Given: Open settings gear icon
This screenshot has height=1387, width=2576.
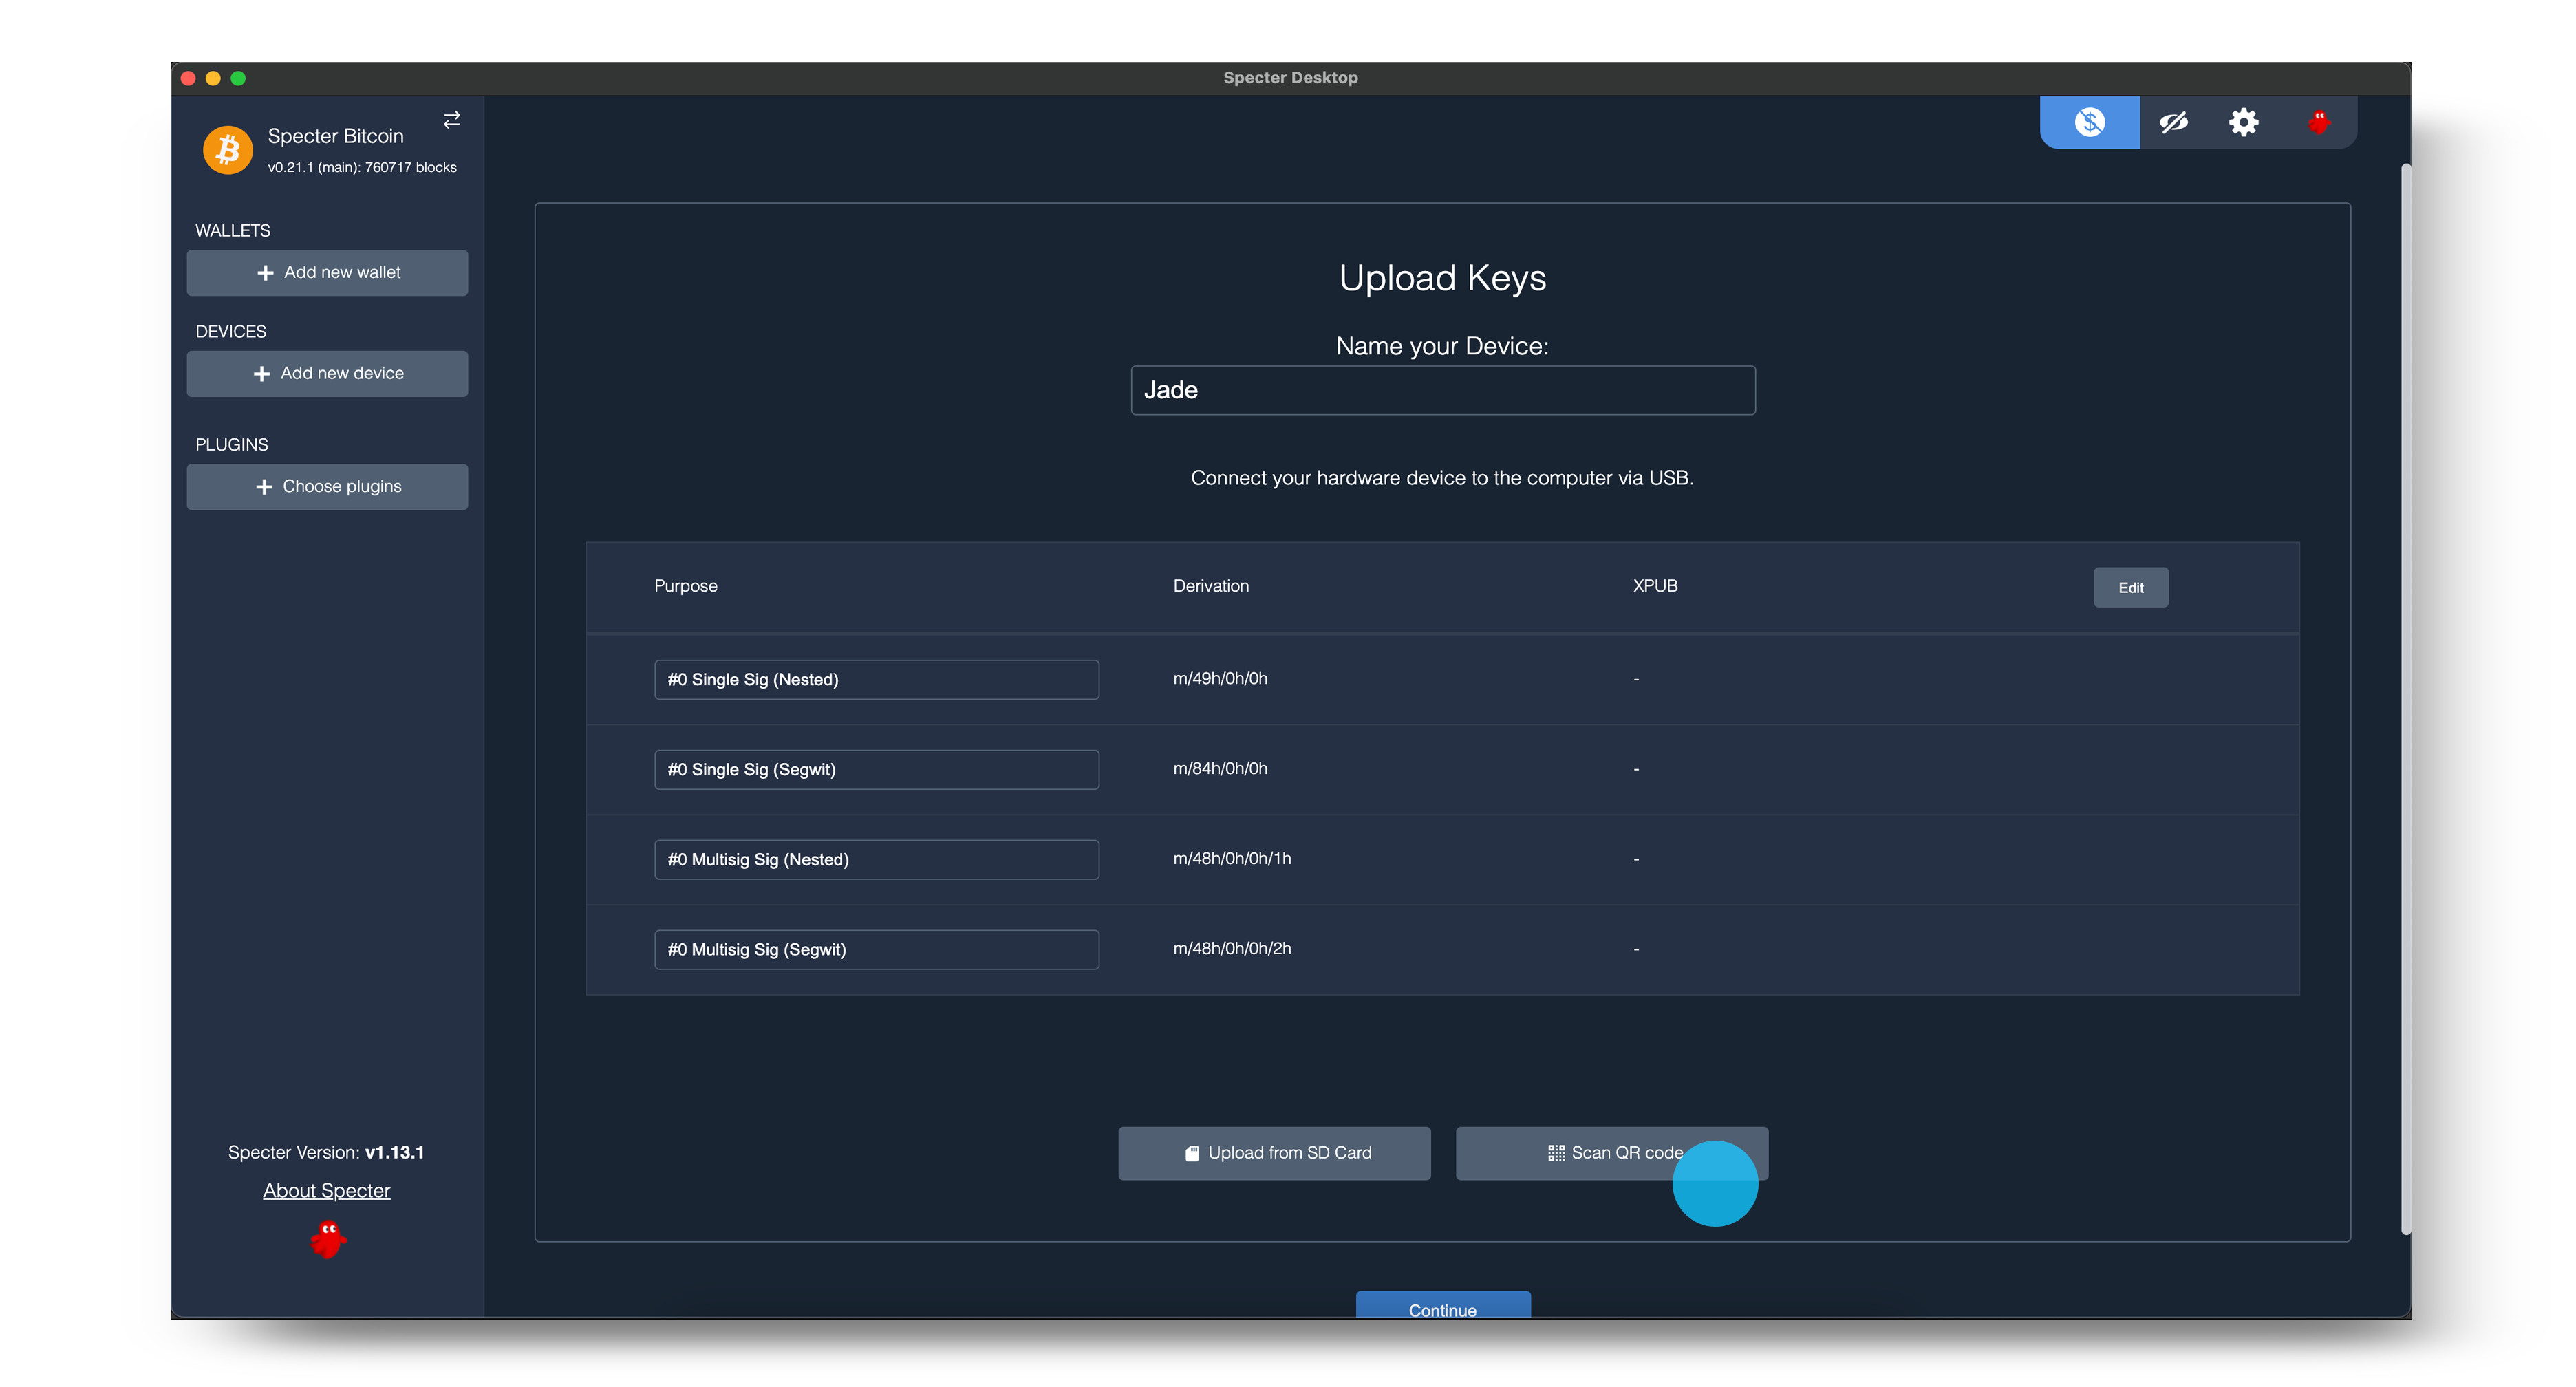Looking at the screenshot, I should point(2244,122).
